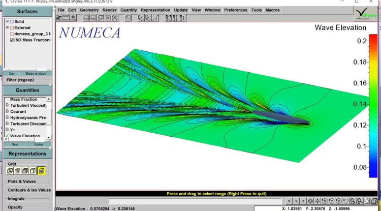
Task: Click the second view layout icon in toolbar
Action: click(x=93, y=18)
